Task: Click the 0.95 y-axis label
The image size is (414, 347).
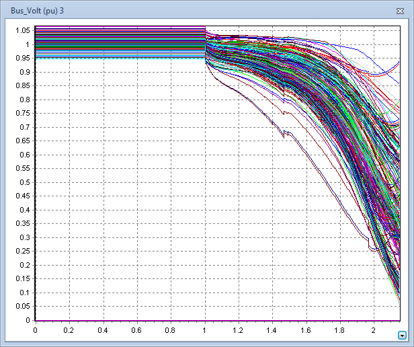Action: tap(23, 58)
